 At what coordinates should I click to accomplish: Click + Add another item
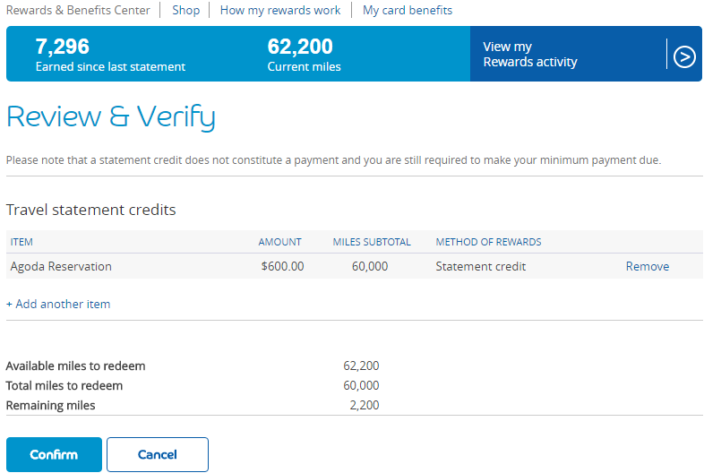pos(58,305)
